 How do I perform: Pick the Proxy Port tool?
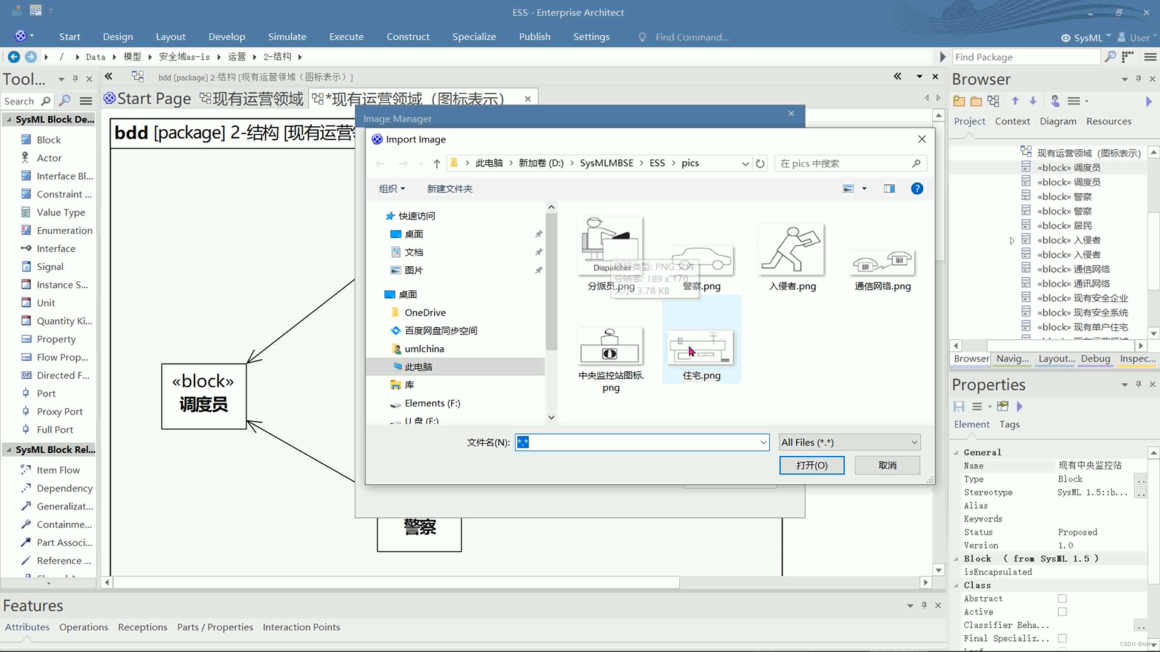point(59,411)
